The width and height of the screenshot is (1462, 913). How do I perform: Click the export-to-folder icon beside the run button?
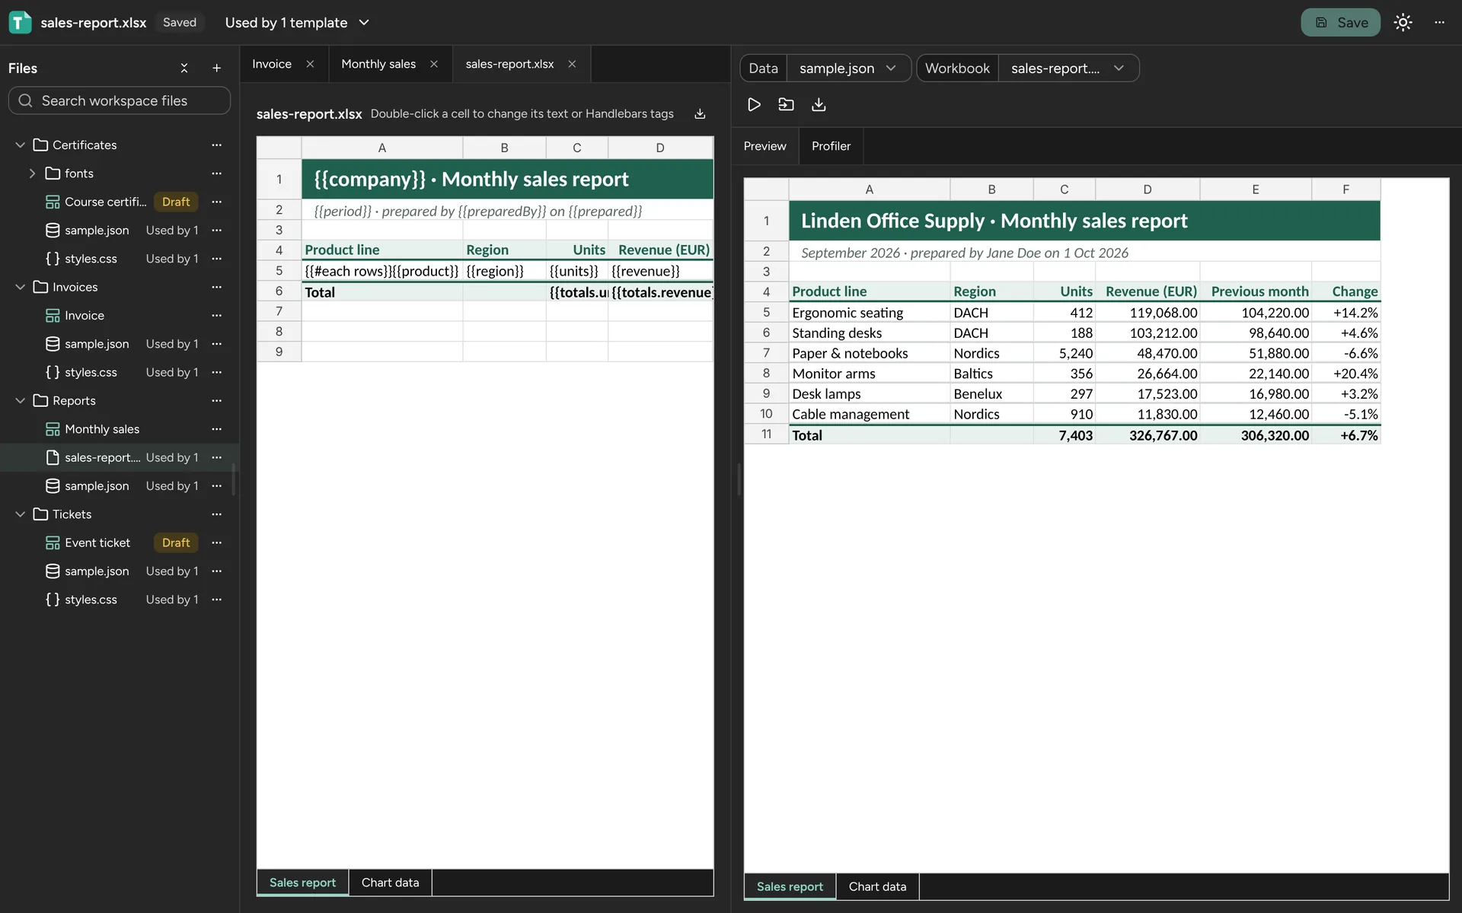coord(786,104)
